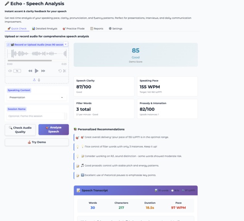Click Check Audio Quality button

[20, 130]
